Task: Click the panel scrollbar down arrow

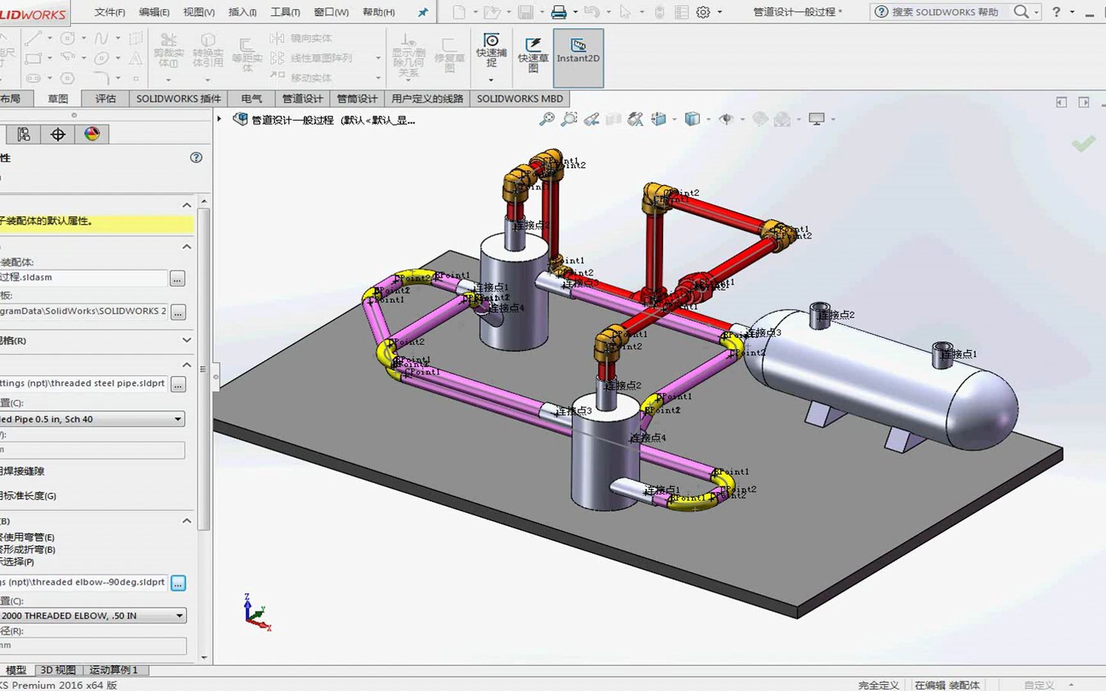Action: [x=204, y=657]
